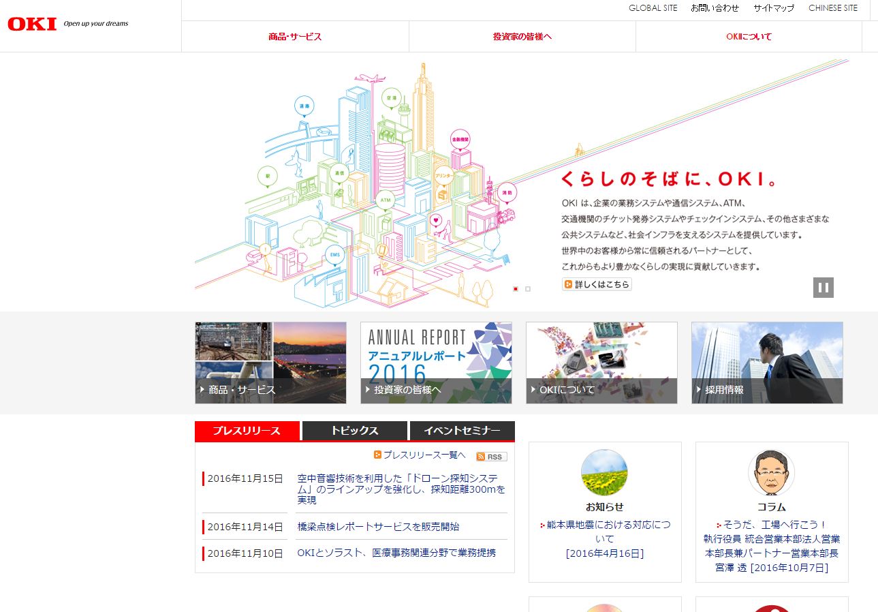Image resolution: width=878 pixels, height=612 pixels.
Task: Switch to the イベントセミナー tab
Action: tap(462, 431)
